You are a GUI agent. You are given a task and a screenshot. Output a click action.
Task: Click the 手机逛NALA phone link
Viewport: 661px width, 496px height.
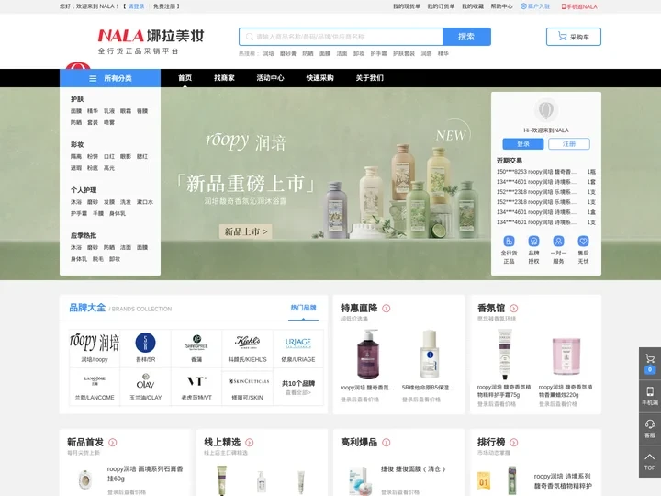(x=579, y=6)
